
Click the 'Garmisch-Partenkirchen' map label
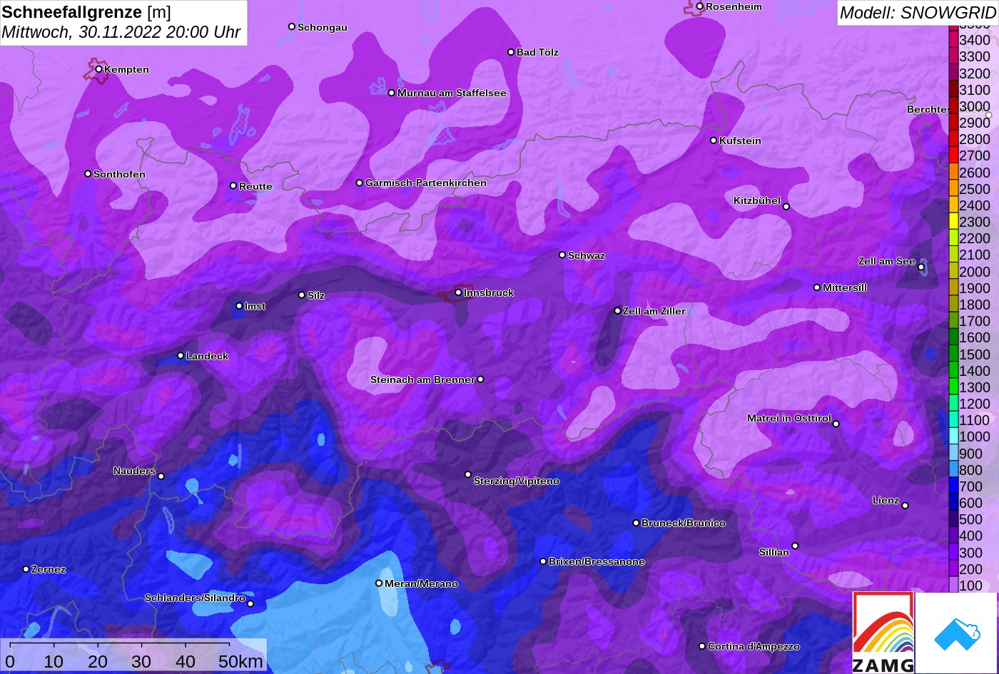426,183
